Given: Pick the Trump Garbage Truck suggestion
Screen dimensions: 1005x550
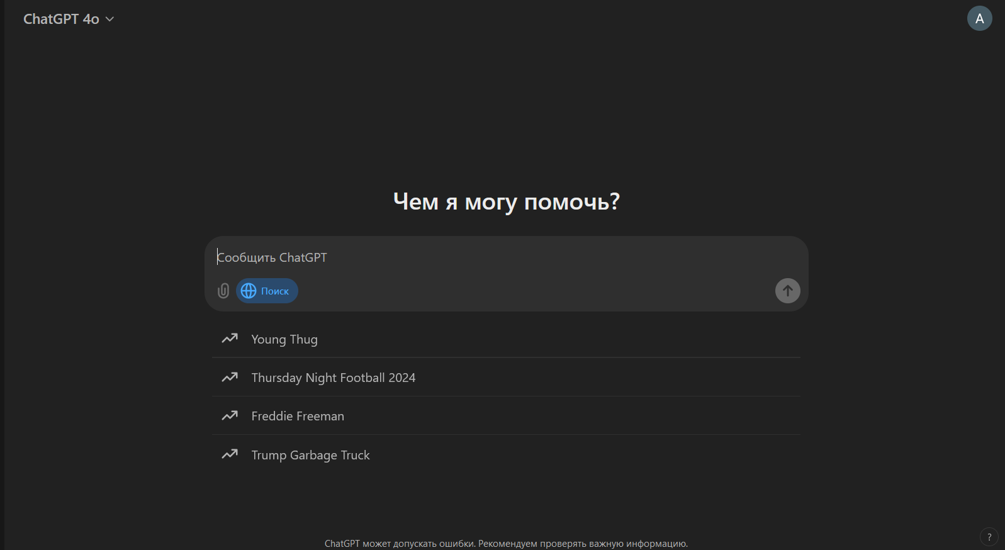Looking at the screenshot, I should pos(506,454).
